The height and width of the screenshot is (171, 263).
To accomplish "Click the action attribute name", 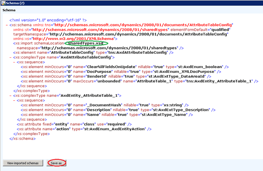I will pos(63,129).
